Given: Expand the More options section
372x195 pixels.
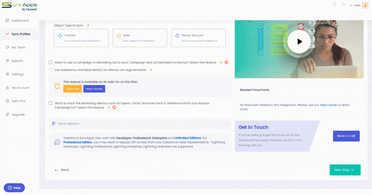Looking at the screenshot, I should (140, 124).
